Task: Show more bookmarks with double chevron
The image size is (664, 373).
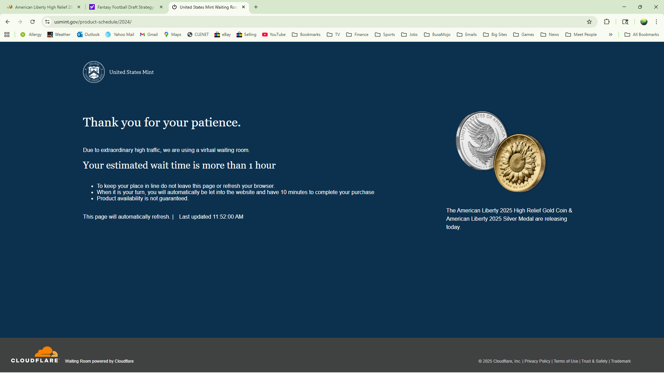Action: click(611, 35)
